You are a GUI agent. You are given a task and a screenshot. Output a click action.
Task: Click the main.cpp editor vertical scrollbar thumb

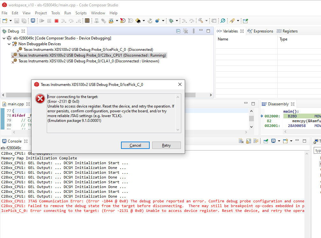click(251, 119)
